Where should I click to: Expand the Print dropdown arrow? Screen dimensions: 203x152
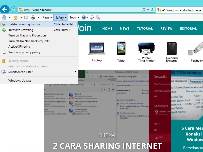click(x=39, y=17)
